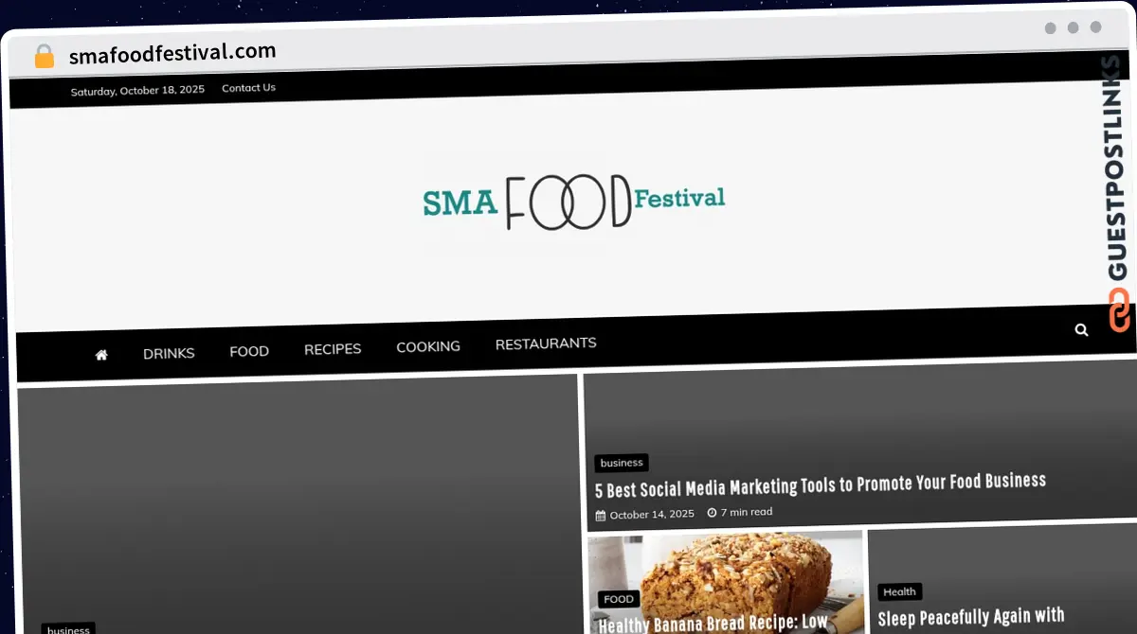Viewport: 1137px width, 634px height.
Task: Go to the COOKING category
Action: coord(428,346)
